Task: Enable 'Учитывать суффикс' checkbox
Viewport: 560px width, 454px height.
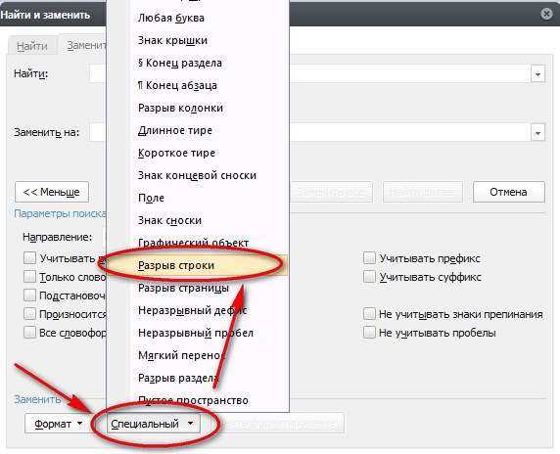Action: pyautogui.click(x=369, y=277)
